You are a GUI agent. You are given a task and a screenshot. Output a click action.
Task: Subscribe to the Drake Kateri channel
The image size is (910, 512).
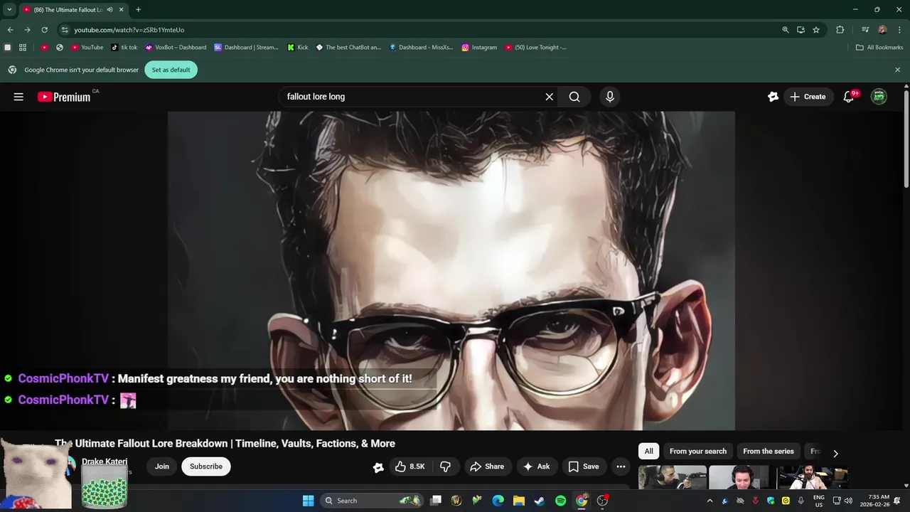coord(206,466)
